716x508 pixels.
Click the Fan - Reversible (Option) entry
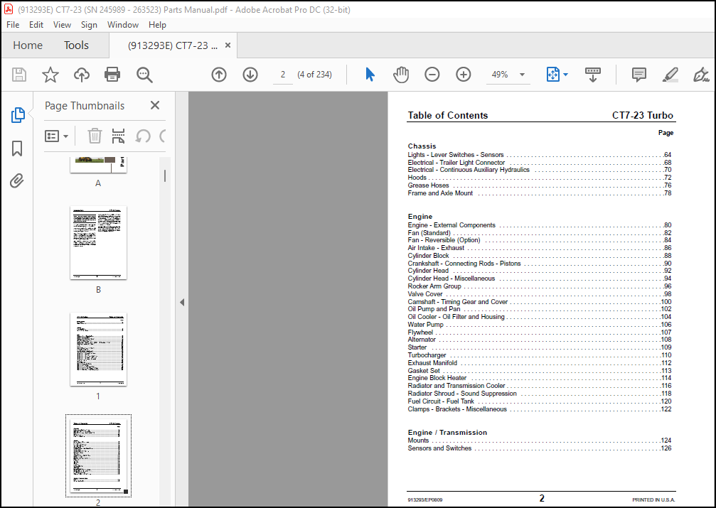click(539, 240)
